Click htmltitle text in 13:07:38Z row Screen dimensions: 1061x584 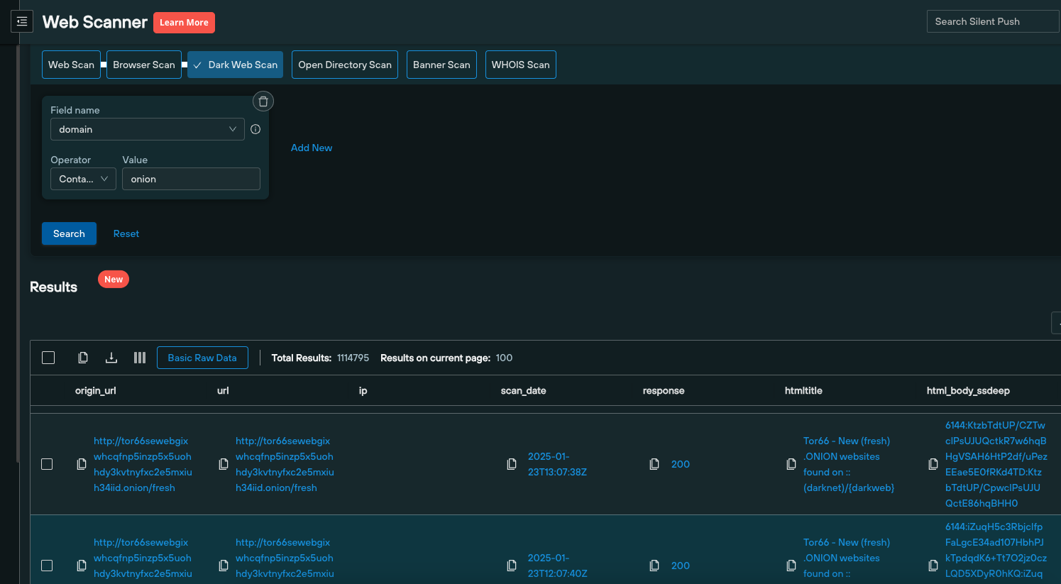(x=849, y=464)
